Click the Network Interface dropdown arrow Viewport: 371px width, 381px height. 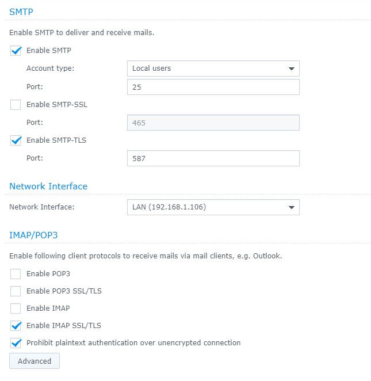click(x=291, y=207)
